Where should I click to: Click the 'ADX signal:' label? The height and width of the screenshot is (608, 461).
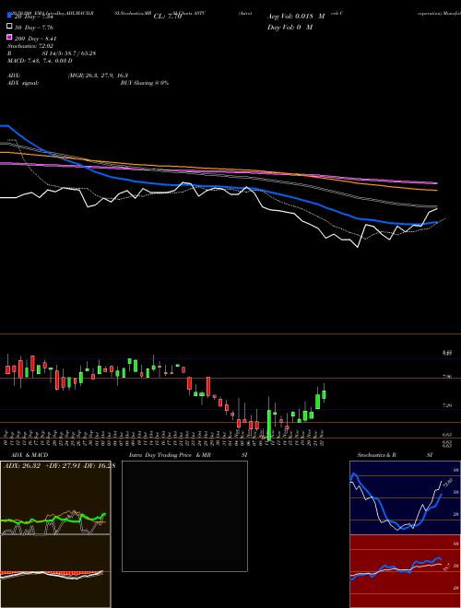[23, 83]
